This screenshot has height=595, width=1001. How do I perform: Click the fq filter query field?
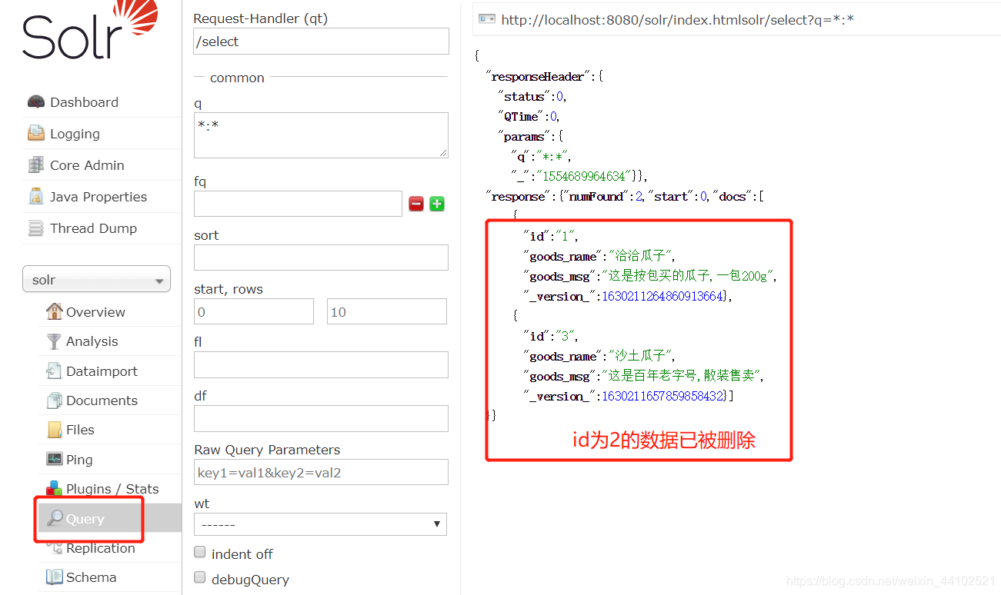[x=298, y=204]
